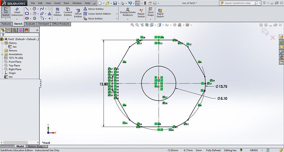Expand the Annotations folder in the tree
Viewport: 284px width, 152px height.
coord(2,54)
